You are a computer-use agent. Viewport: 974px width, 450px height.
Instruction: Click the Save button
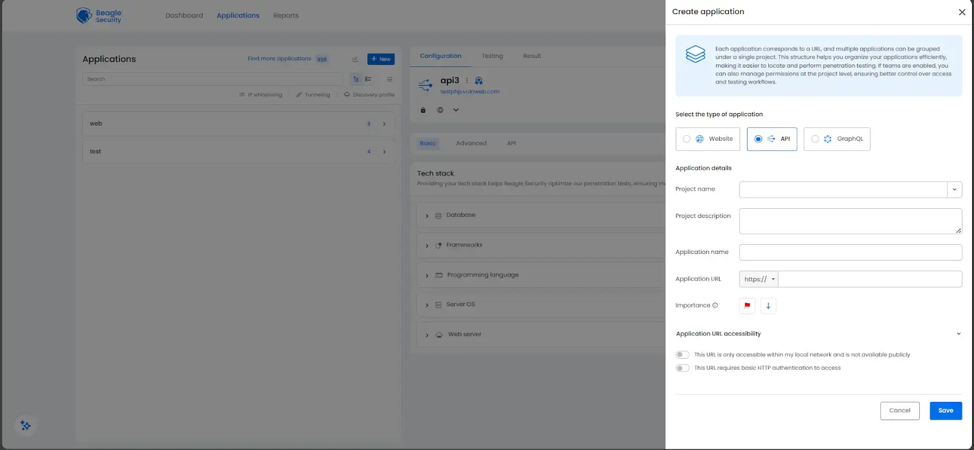[x=945, y=411]
